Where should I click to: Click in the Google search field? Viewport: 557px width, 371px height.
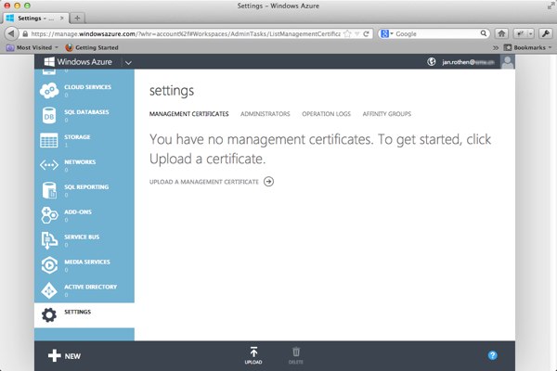point(436,33)
